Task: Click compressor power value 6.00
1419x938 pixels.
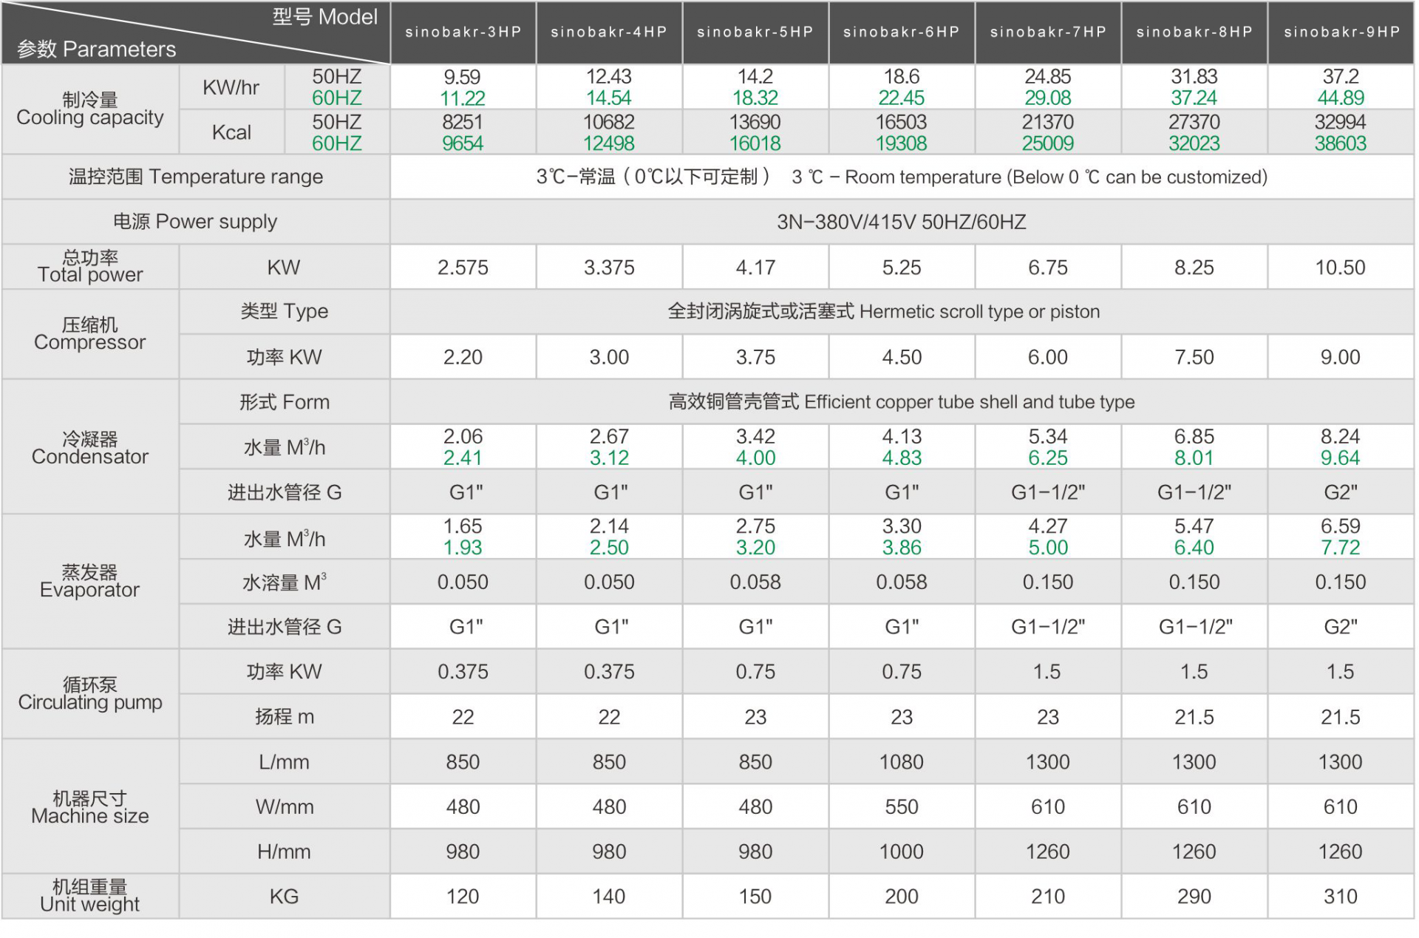Action: [1048, 358]
